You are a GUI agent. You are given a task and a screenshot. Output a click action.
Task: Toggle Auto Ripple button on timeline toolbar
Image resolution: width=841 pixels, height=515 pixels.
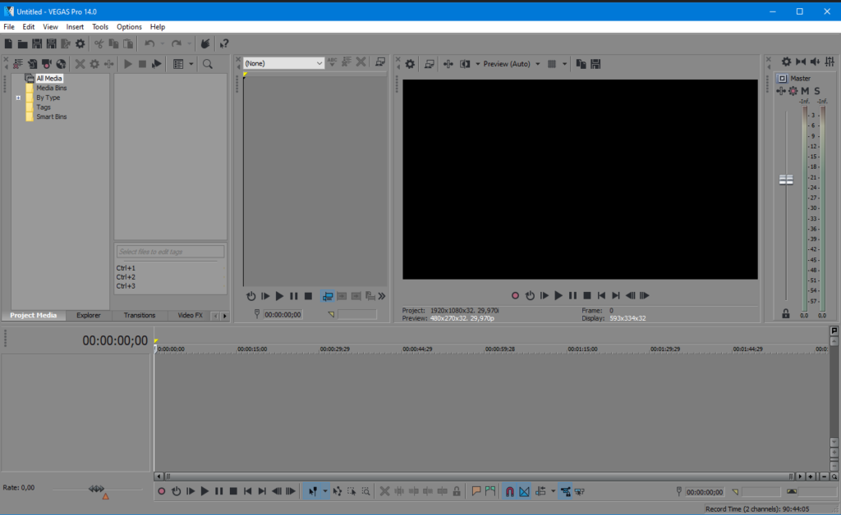coord(540,491)
